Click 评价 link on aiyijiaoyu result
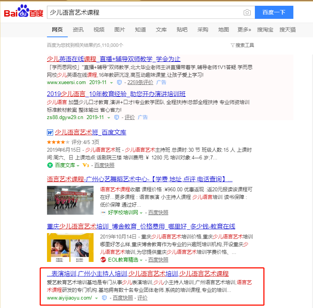 click(142, 298)
